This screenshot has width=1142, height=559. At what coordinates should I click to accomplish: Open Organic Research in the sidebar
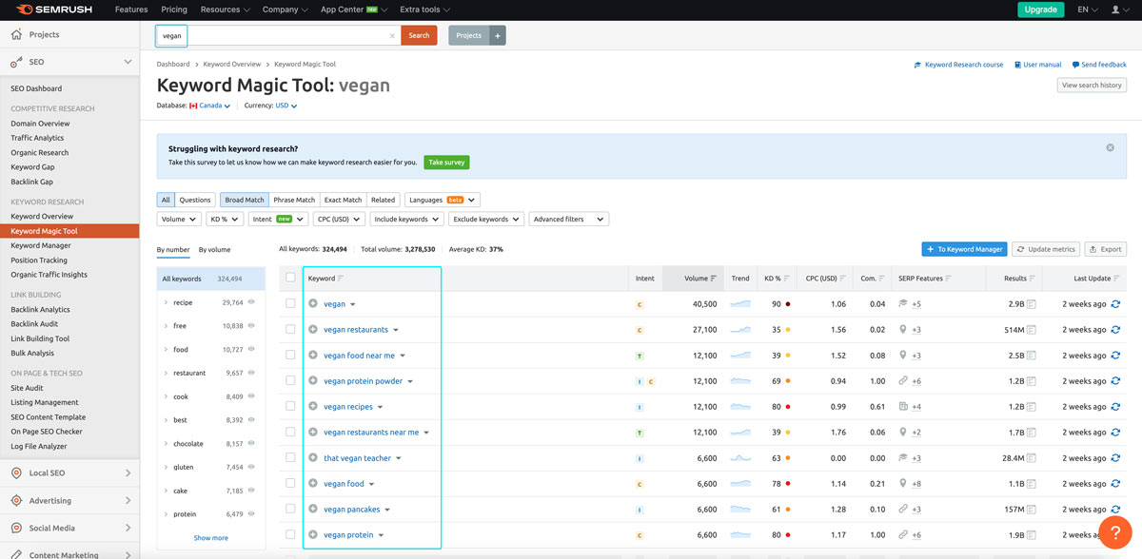tap(40, 152)
